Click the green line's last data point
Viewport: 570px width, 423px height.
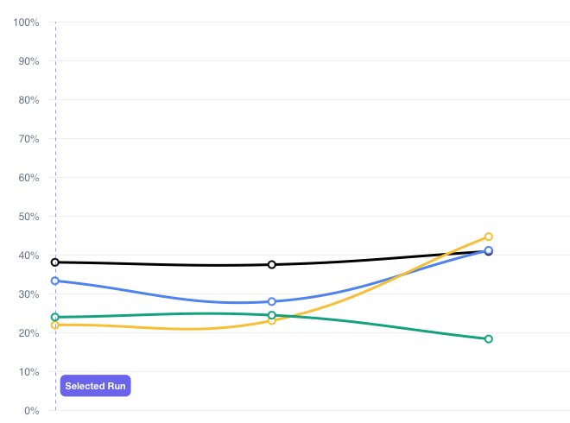point(489,338)
